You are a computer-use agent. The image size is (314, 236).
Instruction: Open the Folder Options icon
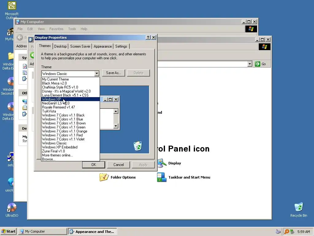point(117,177)
